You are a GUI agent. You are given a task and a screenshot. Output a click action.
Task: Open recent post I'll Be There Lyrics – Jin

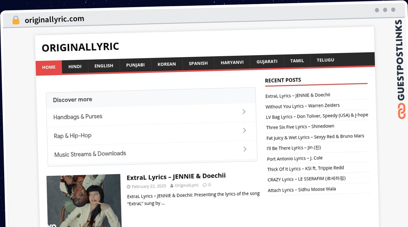coord(294,148)
